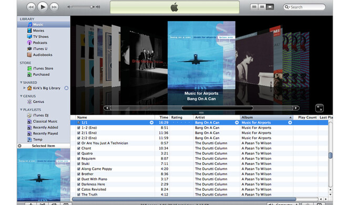Click the vertical scrollbar thumb in track list

pos(330,156)
